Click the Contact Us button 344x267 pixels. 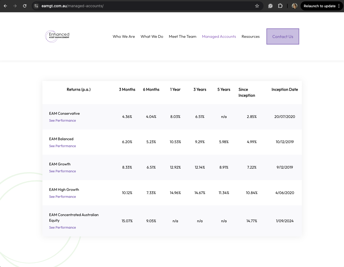283,36
